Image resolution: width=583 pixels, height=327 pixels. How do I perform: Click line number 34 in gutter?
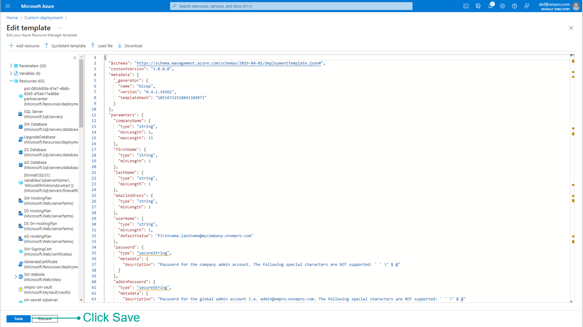[x=94, y=247]
